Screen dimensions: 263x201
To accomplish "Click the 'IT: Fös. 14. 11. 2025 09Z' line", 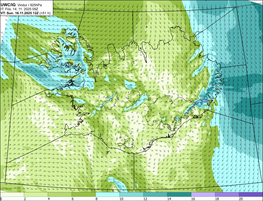I will (x=19, y=9).
